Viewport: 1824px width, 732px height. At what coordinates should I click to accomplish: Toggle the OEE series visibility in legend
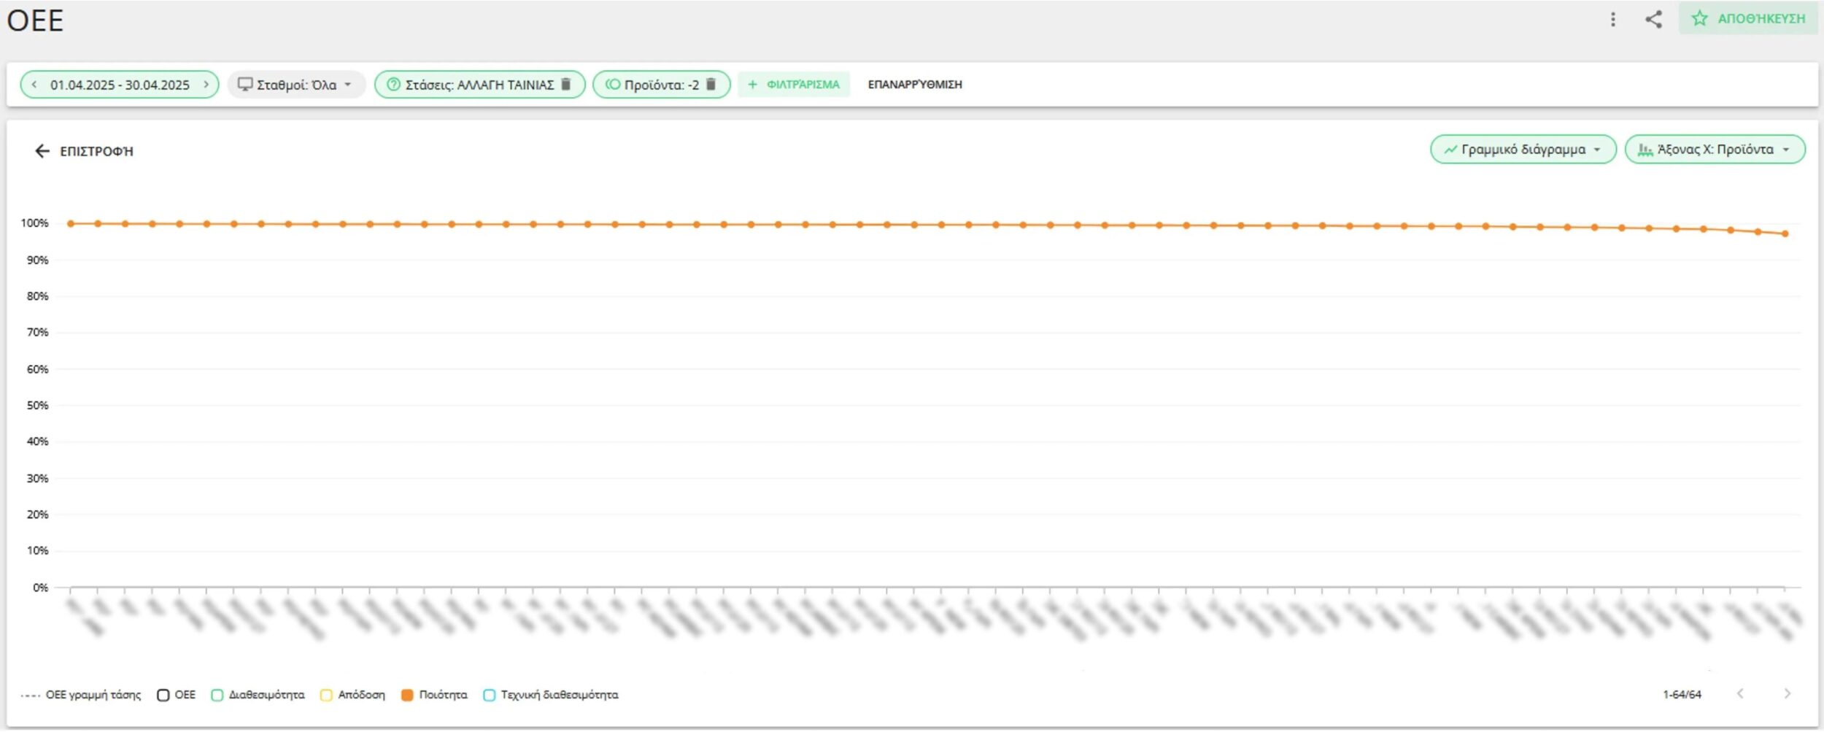coord(162,695)
